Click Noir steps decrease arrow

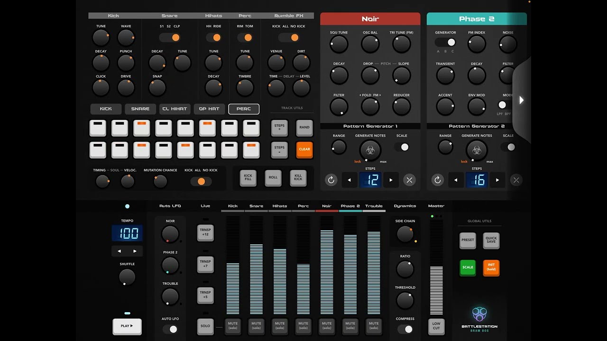(349, 180)
